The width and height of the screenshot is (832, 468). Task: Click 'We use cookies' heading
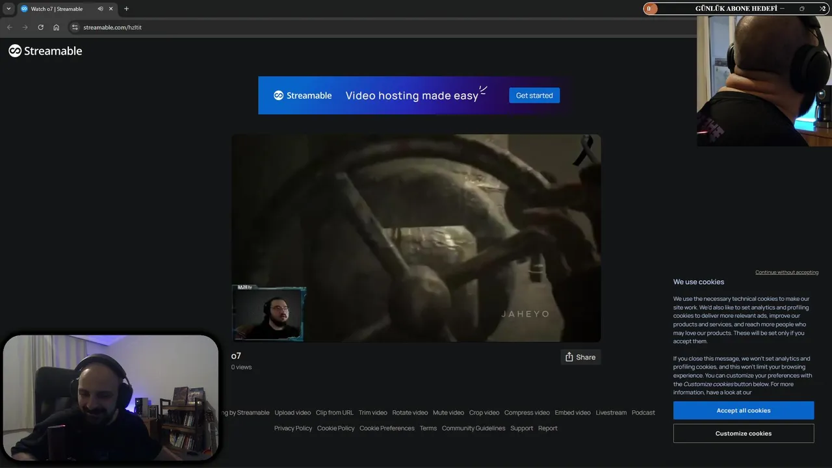click(x=699, y=282)
